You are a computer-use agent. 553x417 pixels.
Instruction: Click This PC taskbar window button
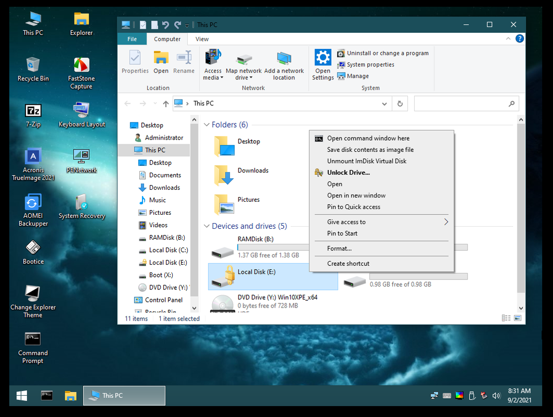(124, 396)
